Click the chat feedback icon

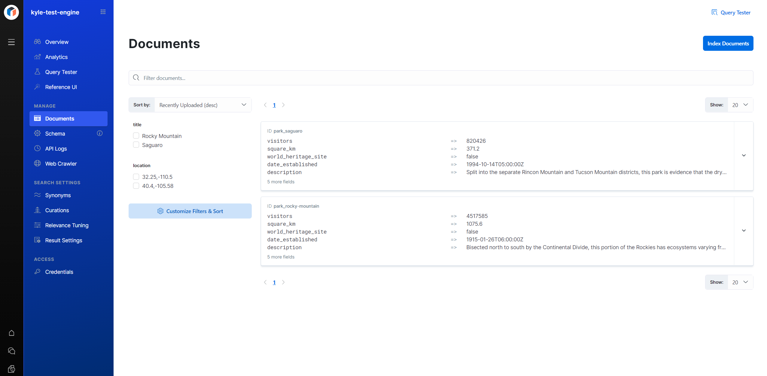pyautogui.click(x=11, y=351)
